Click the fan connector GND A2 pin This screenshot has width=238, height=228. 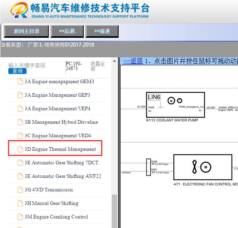pyautogui.click(x=160, y=171)
